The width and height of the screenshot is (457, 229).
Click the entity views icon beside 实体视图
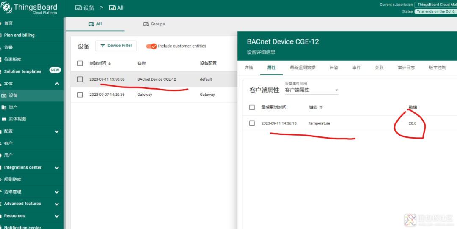click(x=4, y=119)
